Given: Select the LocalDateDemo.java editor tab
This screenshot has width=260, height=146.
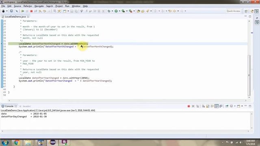Looking at the screenshot, I should click(x=15, y=17).
